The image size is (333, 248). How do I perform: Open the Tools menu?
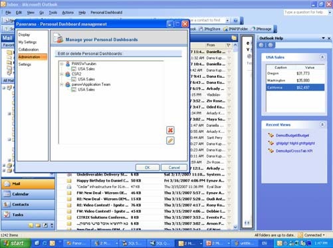pyautogui.click(x=53, y=13)
